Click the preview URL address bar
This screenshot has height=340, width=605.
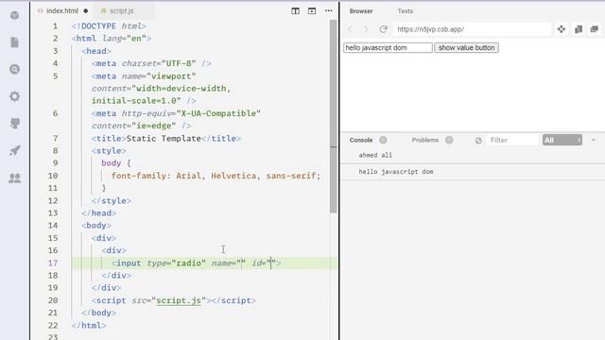click(472, 29)
